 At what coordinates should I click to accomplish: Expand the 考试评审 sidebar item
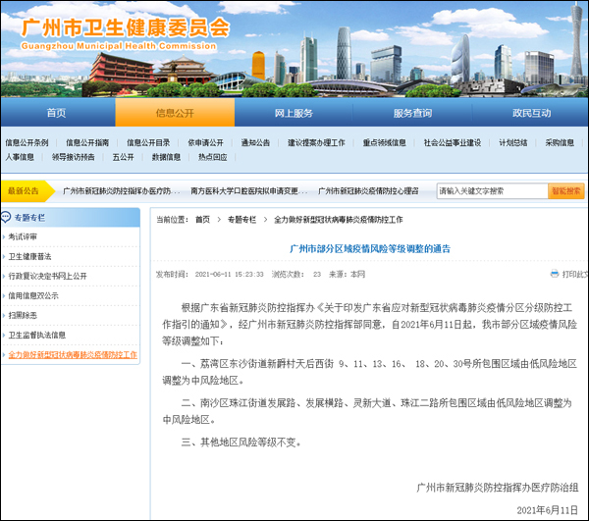(24, 237)
